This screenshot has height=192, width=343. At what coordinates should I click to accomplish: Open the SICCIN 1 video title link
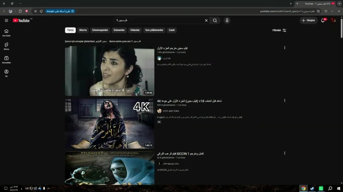pos(180,154)
